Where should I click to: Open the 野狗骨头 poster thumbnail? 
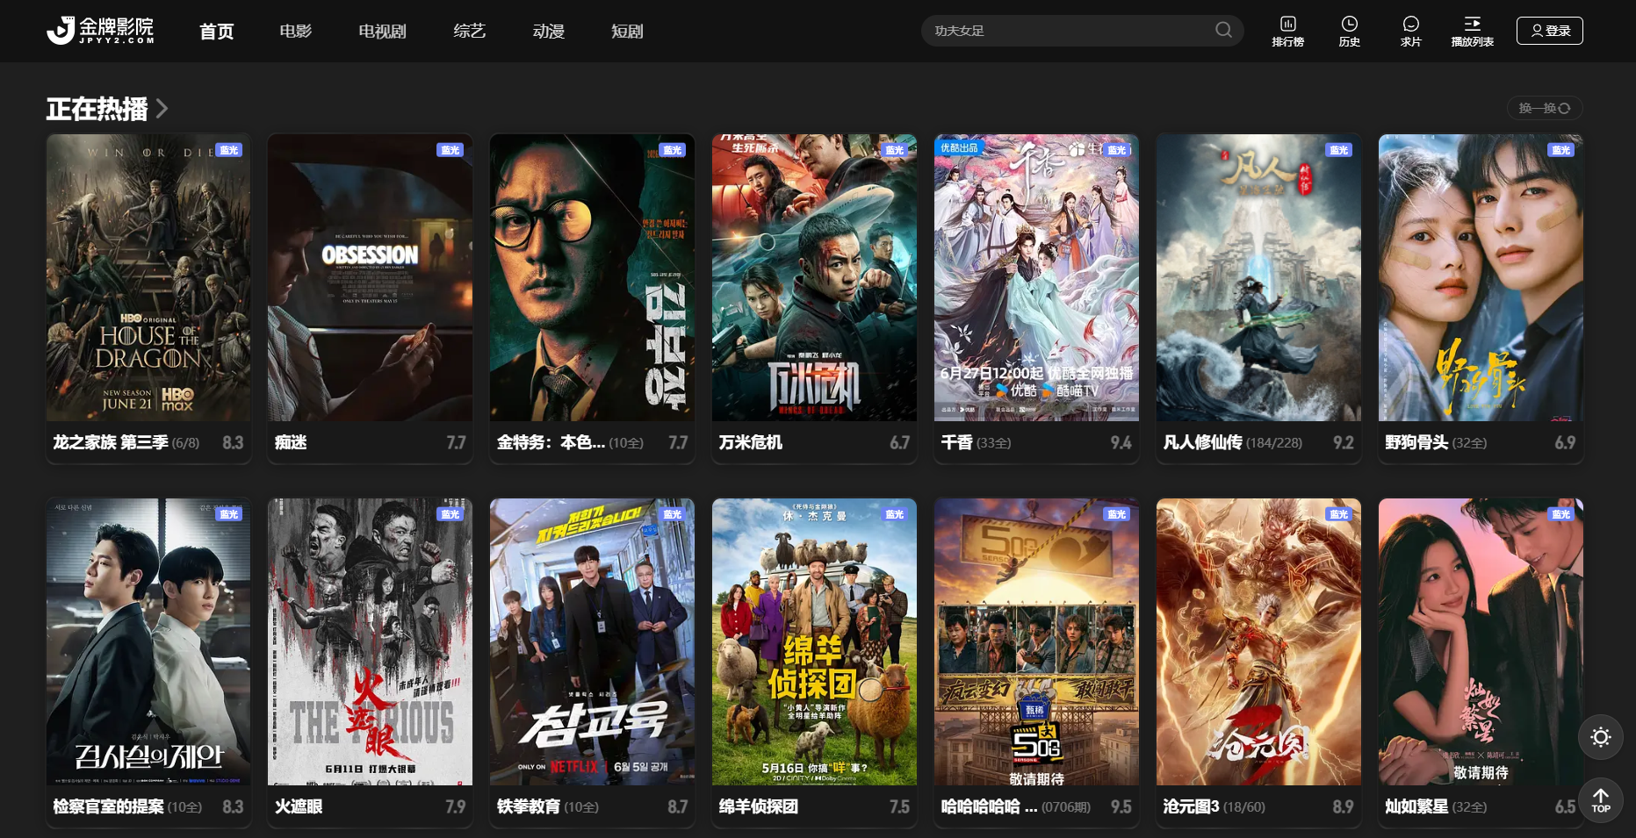pos(1481,277)
